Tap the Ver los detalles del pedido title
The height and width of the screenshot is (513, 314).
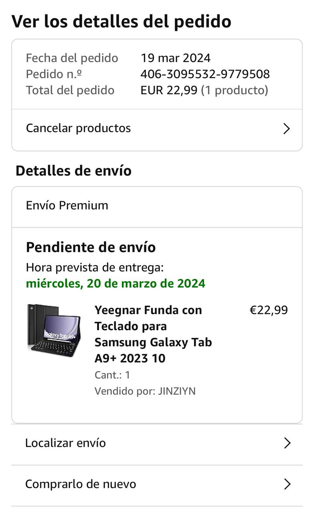pos(122,21)
